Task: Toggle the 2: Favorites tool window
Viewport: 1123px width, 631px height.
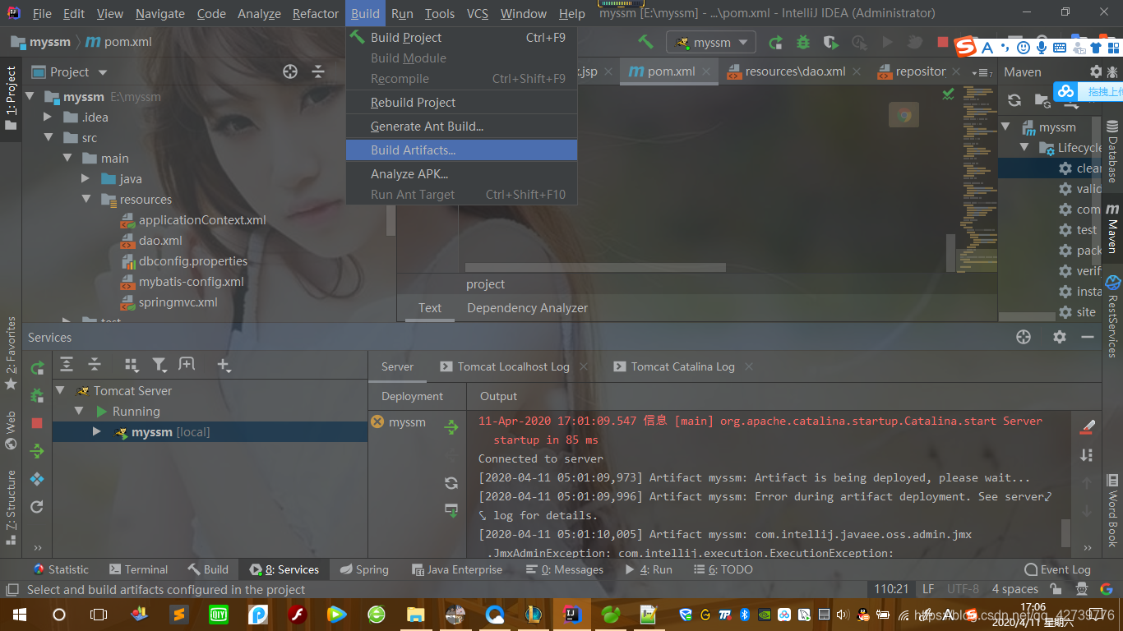Action: coord(11,353)
